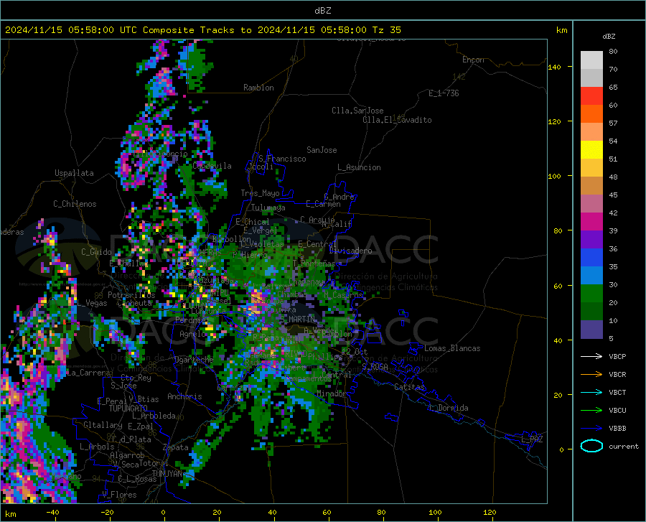Viewport: 646px width, 522px height.
Task: Click the 'Encon' place label
Action: tap(473, 60)
